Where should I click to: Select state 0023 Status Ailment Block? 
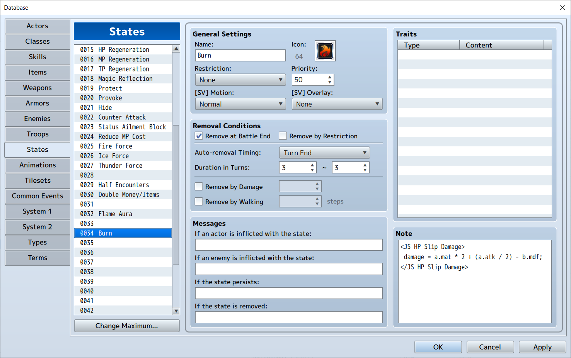[x=123, y=127]
